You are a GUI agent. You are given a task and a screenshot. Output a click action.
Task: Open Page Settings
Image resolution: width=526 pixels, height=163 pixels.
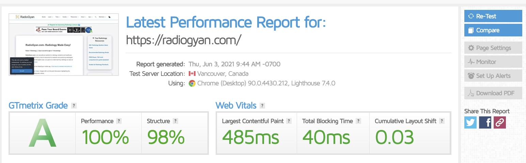493,48
